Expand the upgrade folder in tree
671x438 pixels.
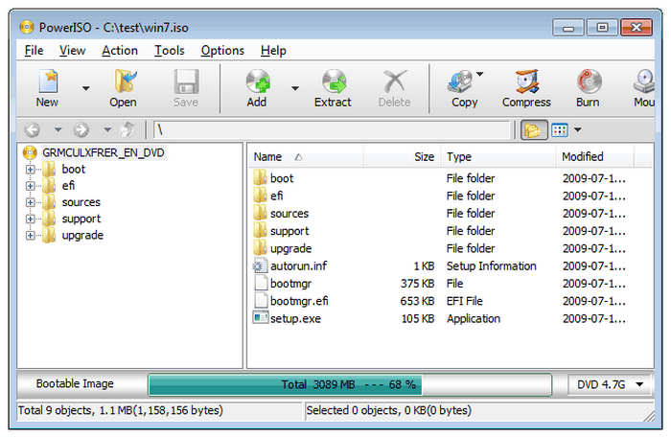click(30, 235)
